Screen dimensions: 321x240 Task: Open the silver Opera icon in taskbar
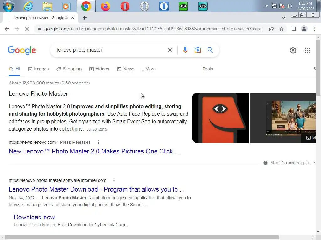point(144,6)
